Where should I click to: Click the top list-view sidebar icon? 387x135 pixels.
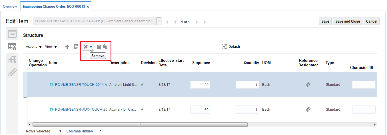point(12,34)
